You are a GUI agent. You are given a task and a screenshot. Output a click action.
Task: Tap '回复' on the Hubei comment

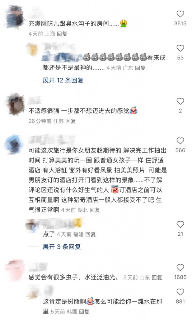click(x=95, y=210)
